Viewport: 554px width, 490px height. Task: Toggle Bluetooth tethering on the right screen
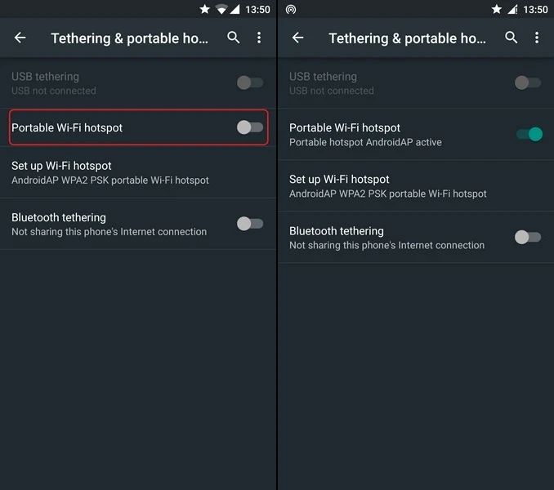528,238
